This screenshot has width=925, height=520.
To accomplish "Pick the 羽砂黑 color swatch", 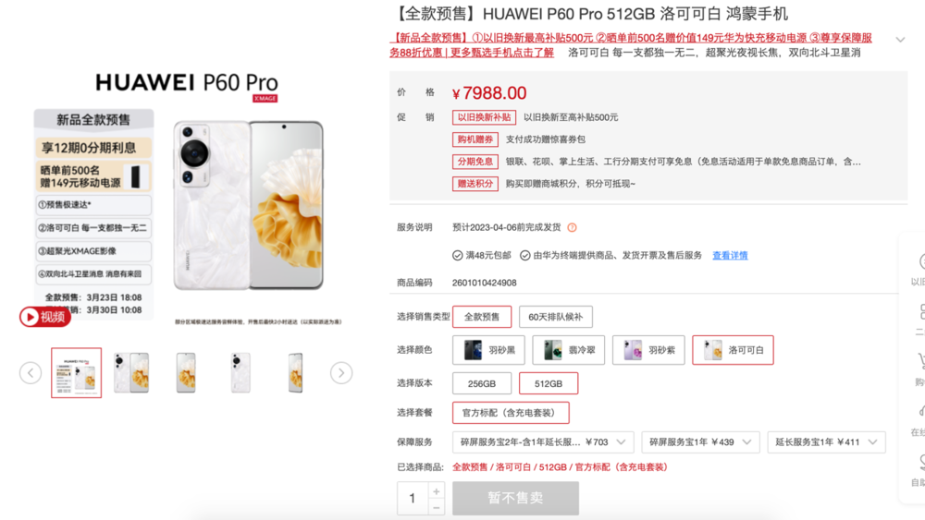I will (488, 350).
